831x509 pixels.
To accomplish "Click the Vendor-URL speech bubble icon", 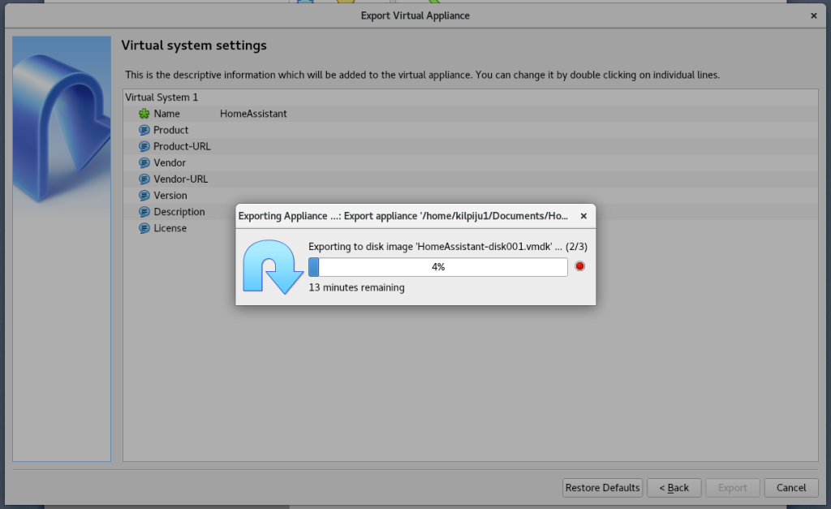I will tap(144, 179).
